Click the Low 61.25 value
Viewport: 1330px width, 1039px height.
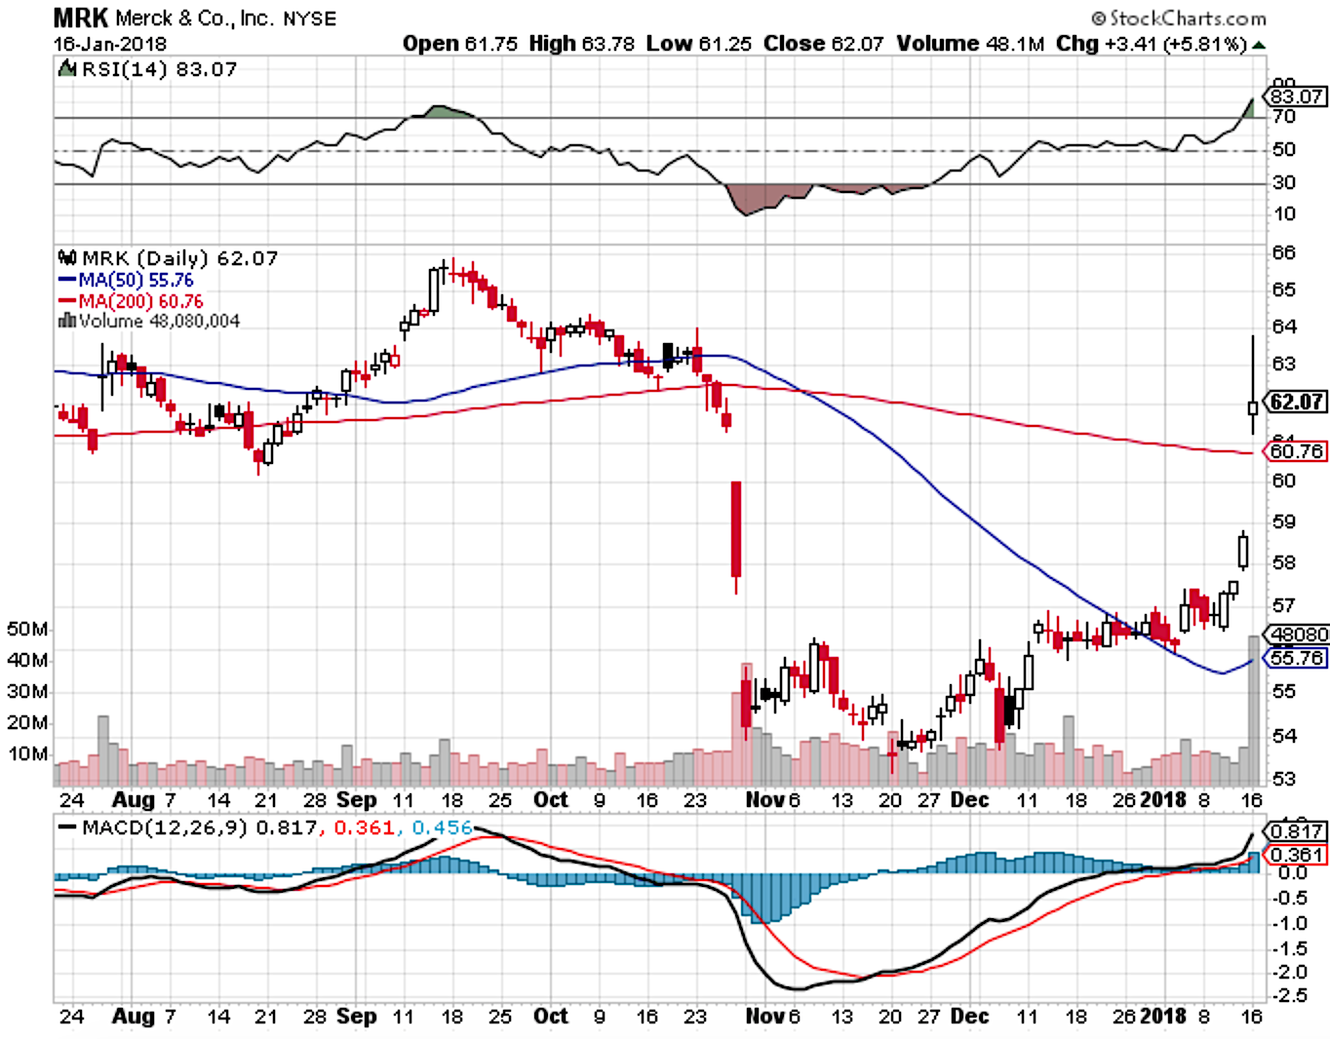click(x=699, y=44)
